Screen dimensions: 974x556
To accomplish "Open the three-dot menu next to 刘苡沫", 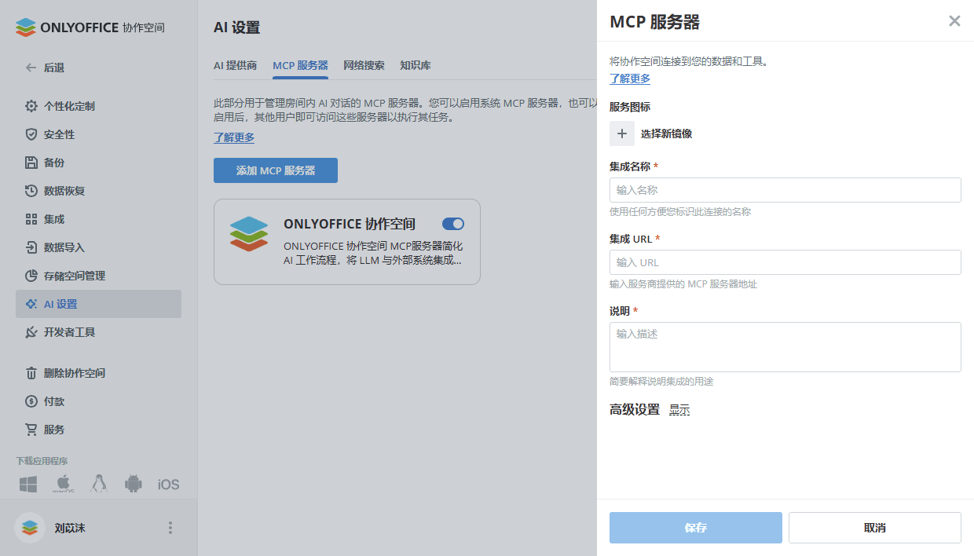I will pyautogui.click(x=170, y=528).
